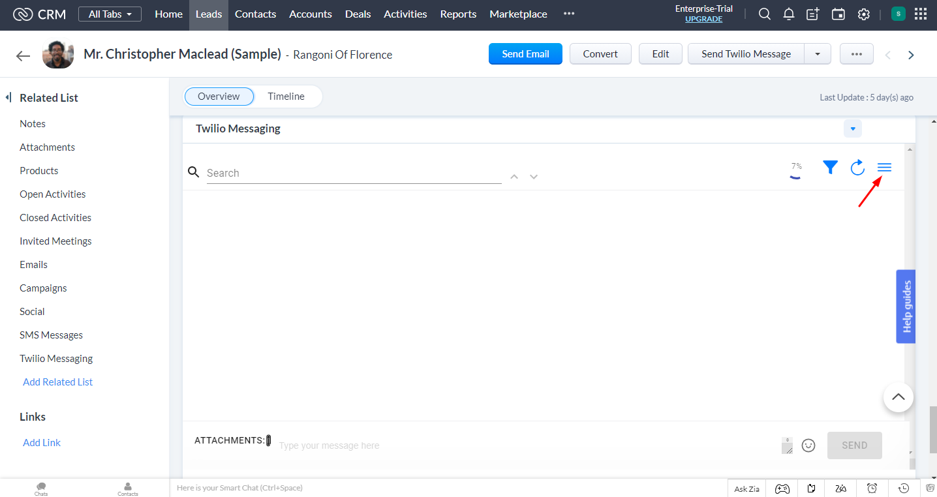The height and width of the screenshot is (497, 937).
Task: Click the Ask Zia button
Action: (x=746, y=489)
